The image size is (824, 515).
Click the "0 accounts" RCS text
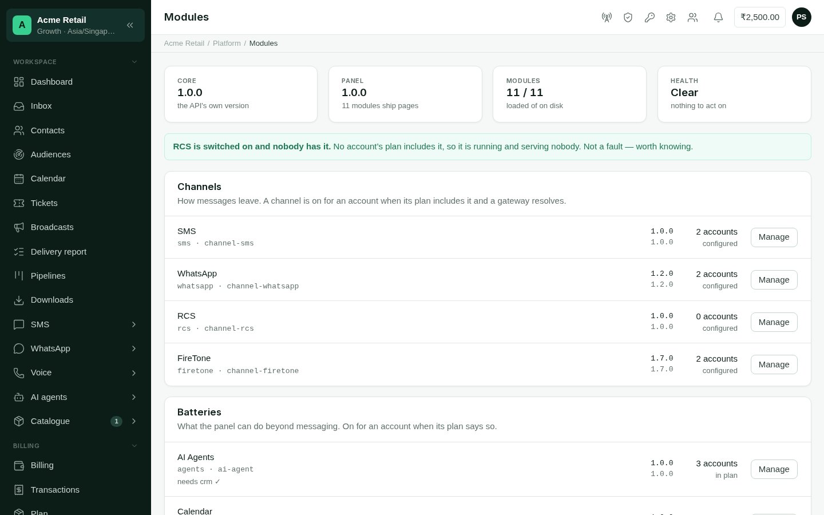[x=716, y=316]
